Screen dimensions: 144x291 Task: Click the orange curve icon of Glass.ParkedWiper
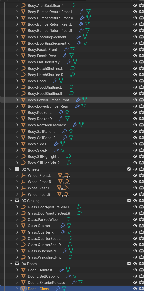pyautogui.click(x=23, y=219)
